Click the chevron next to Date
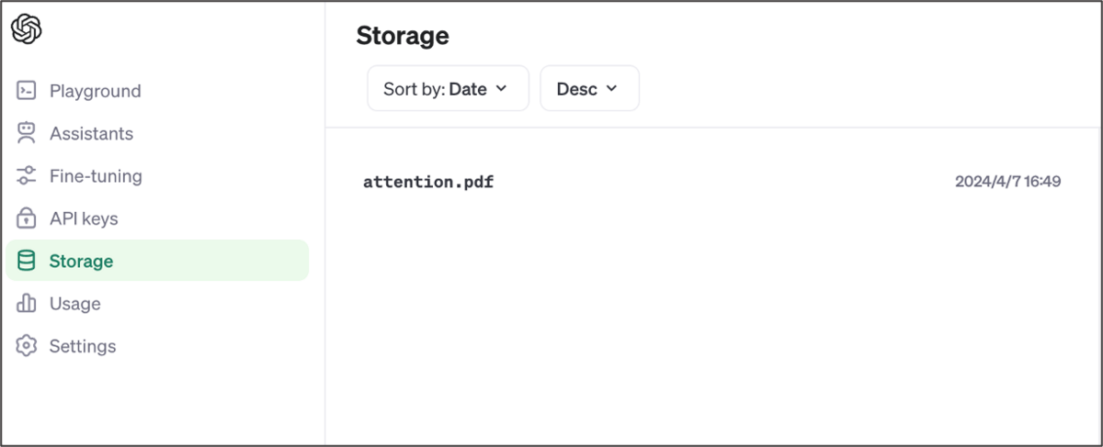The width and height of the screenshot is (1103, 447). [x=501, y=88]
